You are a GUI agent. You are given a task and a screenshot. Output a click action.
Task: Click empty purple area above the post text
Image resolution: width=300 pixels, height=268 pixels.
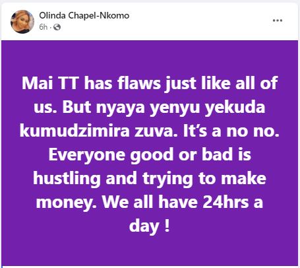point(150,57)
